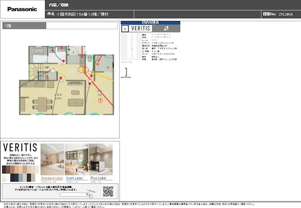Click the gray 1階 廊下 location label
This screenshot has width=301, height=208.
click(166, 29)
